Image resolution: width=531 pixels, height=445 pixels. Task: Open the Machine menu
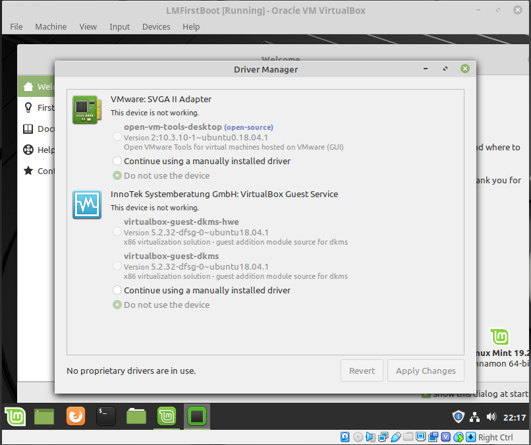[x=51, y=26]
